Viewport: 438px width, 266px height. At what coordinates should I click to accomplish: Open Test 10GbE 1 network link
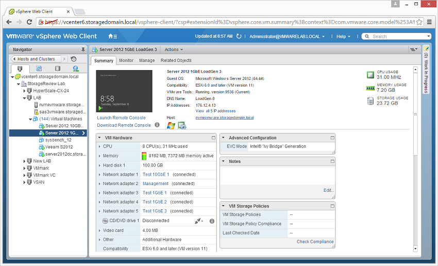pos(156,174)
